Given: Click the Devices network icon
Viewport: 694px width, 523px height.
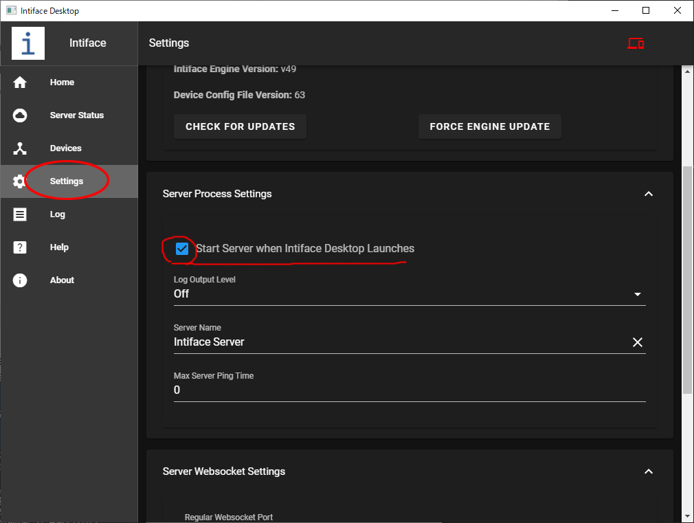Looking at the screenshot, I should coord(20,148).
